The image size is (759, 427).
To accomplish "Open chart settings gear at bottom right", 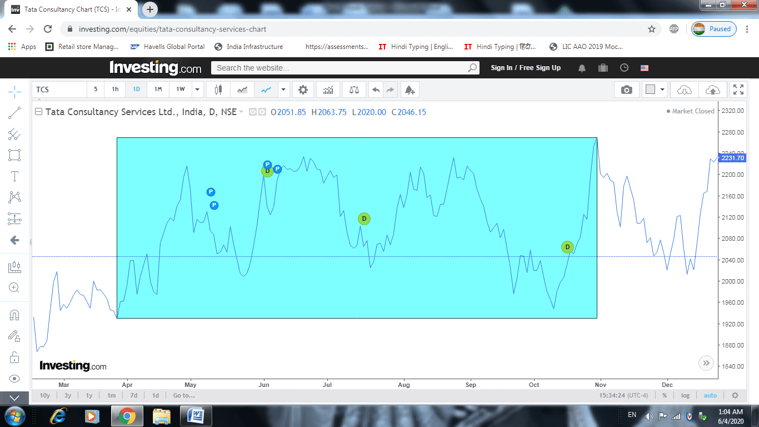I will click(735, 395).
